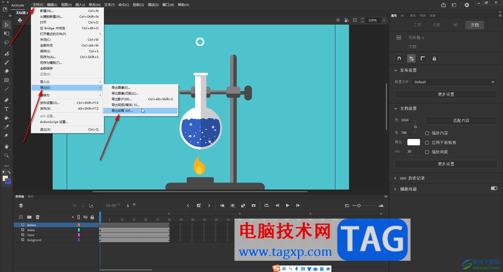Image resolution: width=503 pixels, height=272 pixels.
Task: Select the Pen tool
Action: pyautogui.click(x=7, y=100)
